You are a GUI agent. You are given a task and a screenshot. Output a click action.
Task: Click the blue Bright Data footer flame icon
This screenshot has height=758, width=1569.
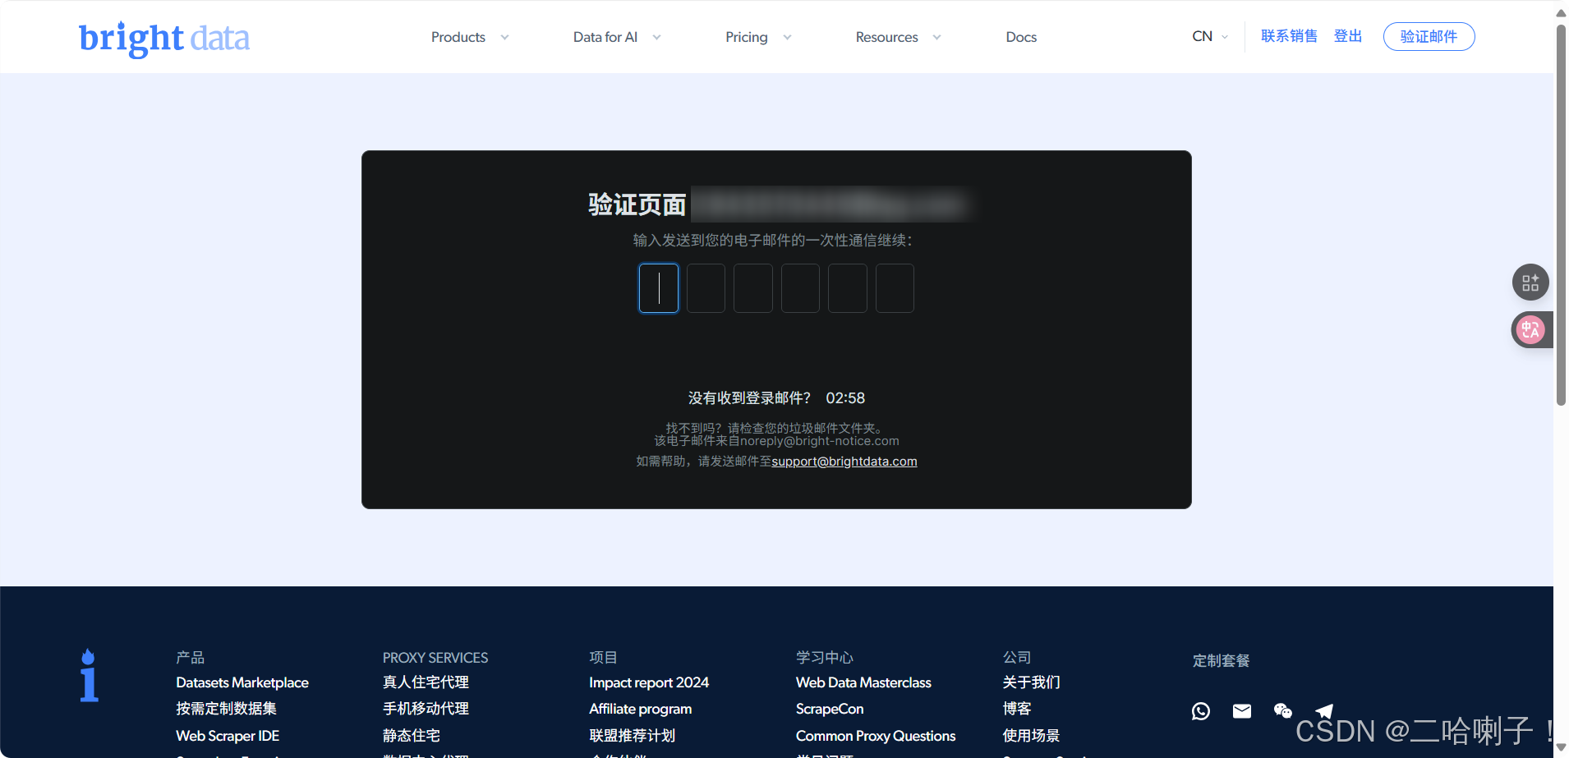89,675
